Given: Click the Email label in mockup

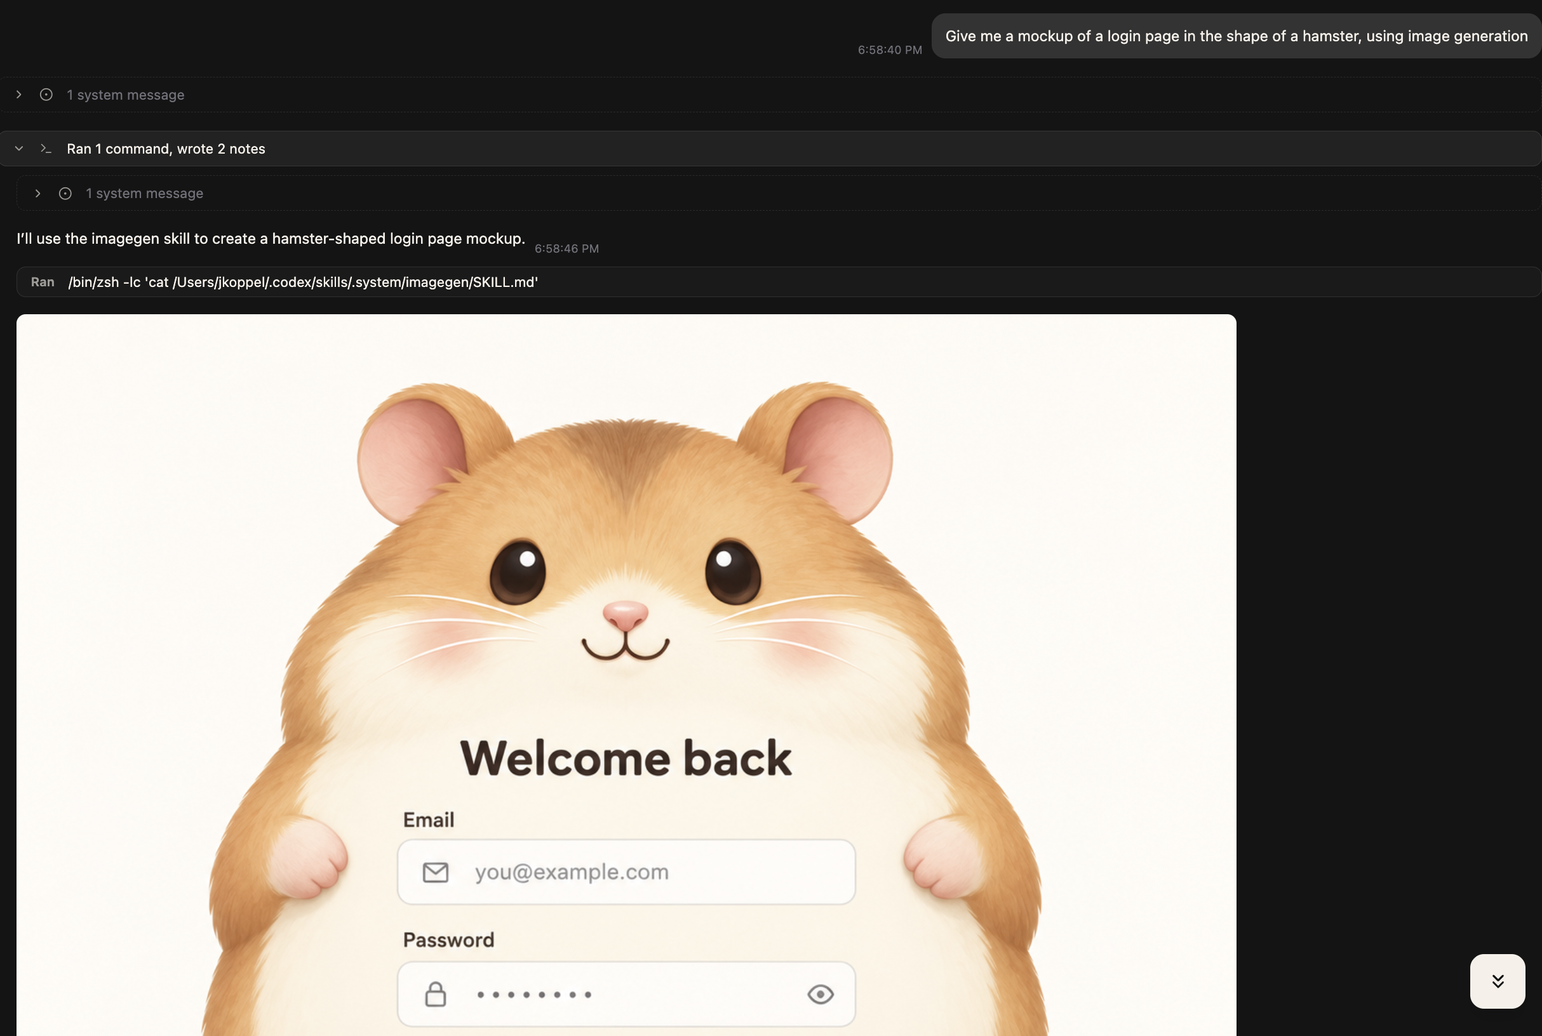Looking at the screenshot, I should click(x=429, y=820).
